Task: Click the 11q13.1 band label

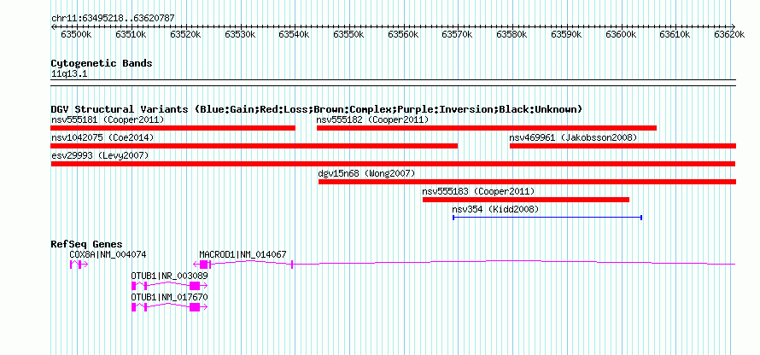Action: [69, 74]
